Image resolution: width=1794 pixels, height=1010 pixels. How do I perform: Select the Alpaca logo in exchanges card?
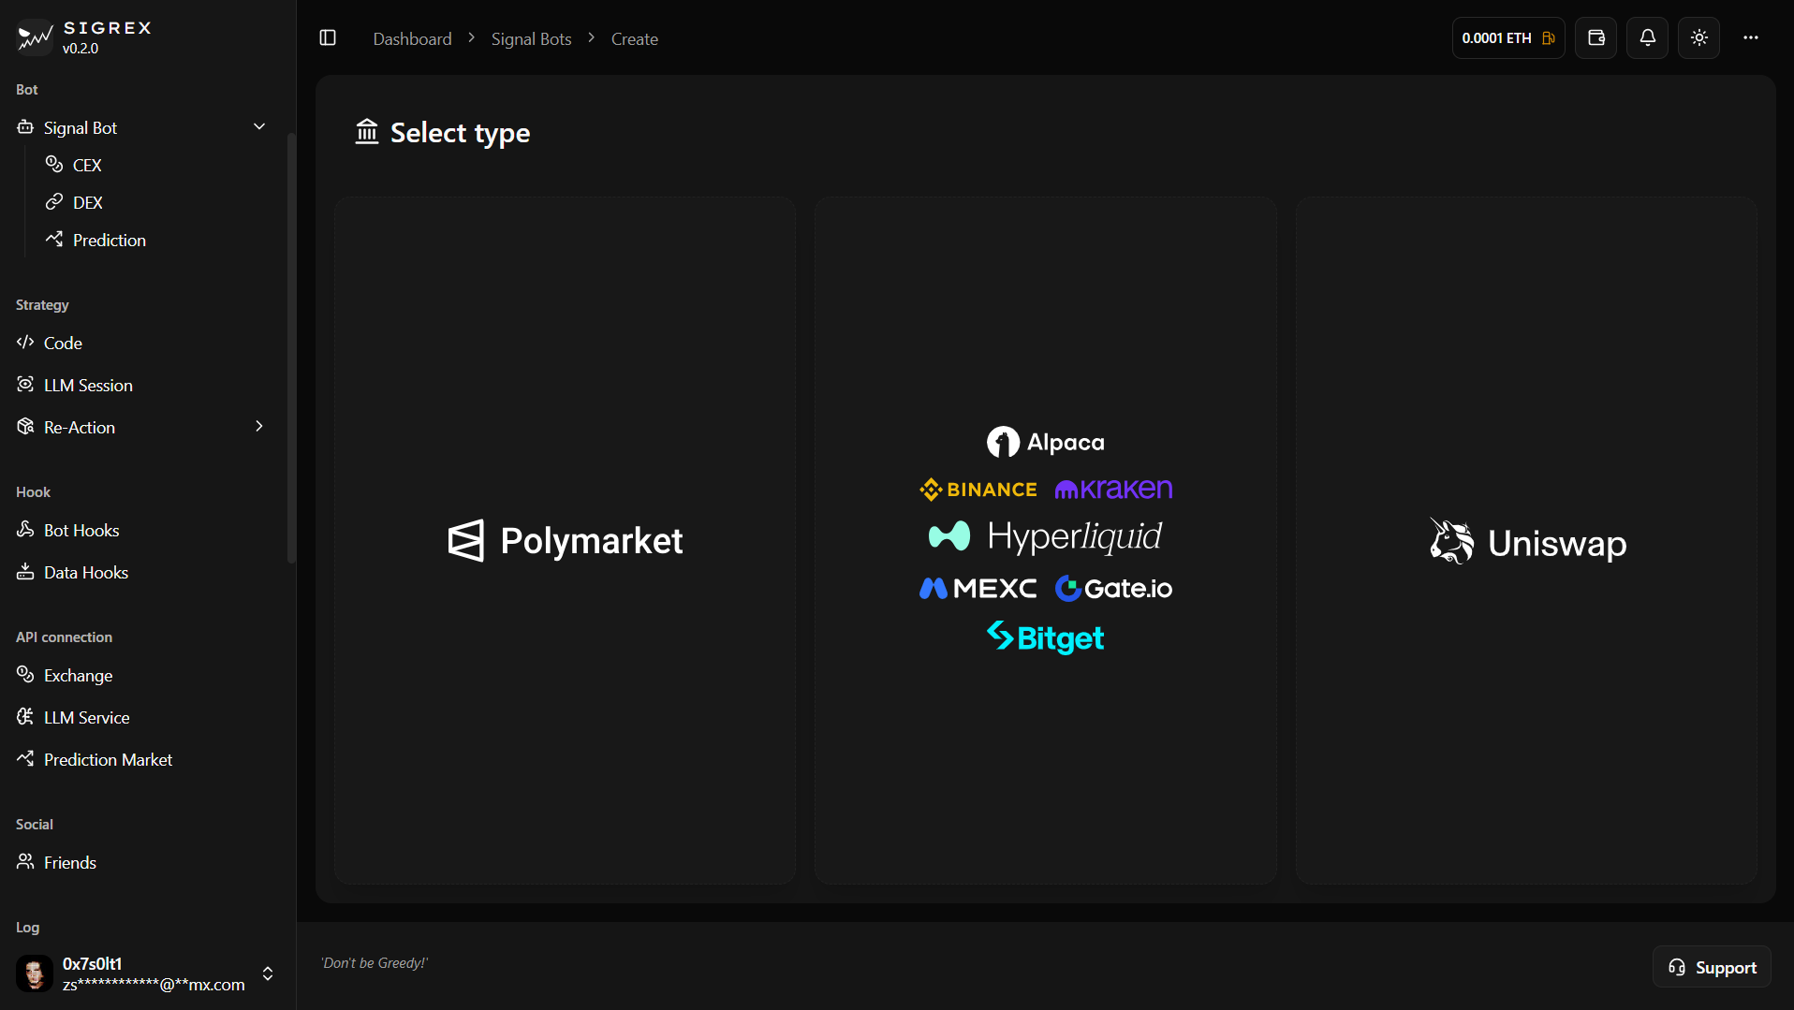1045,442
